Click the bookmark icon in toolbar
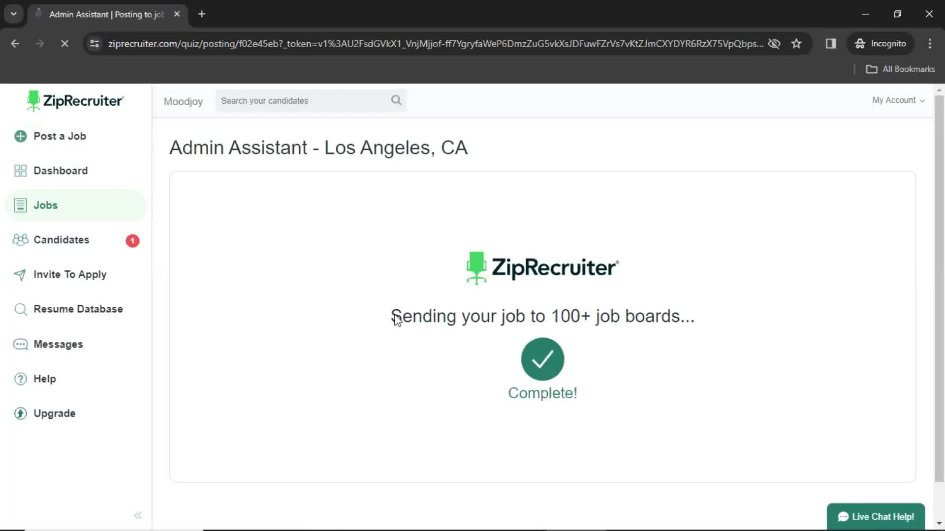The image size is (945, 531). (796, 43)
